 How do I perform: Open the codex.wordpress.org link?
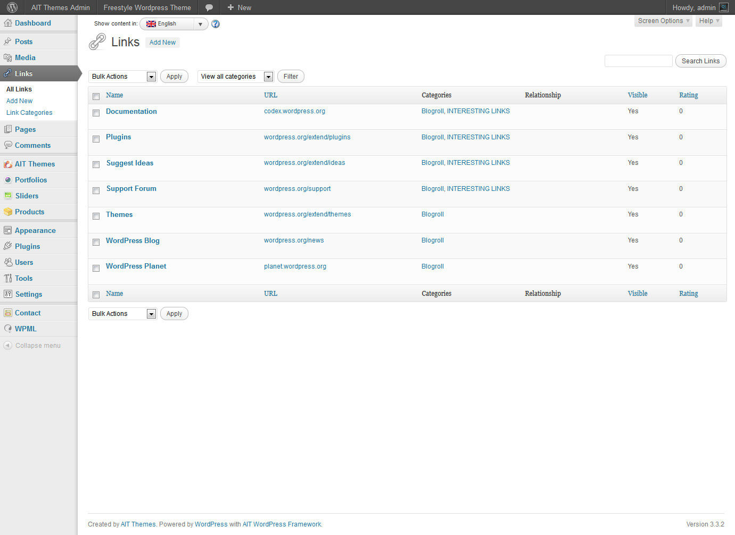[294, 111]
